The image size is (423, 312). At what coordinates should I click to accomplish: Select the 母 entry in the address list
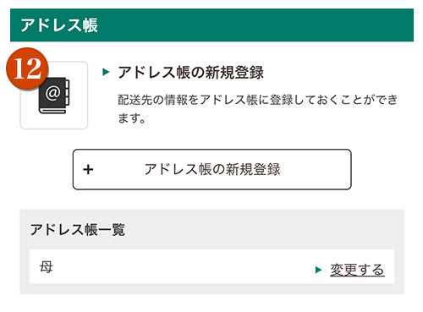tap(47, 266)
